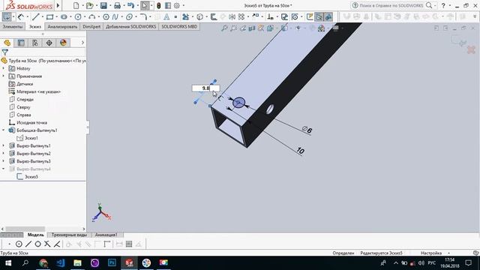Click Edit Appearance color ball in view toolbar

click(x=321, y=28)
